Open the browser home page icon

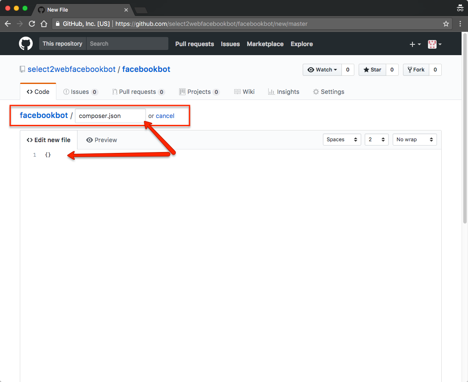(x=44, y=24)
